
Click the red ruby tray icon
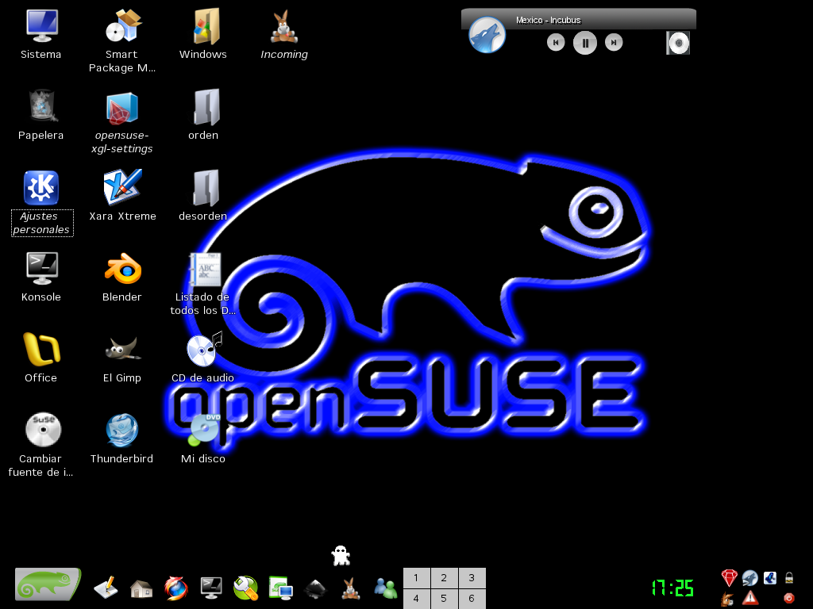[729, 577]
